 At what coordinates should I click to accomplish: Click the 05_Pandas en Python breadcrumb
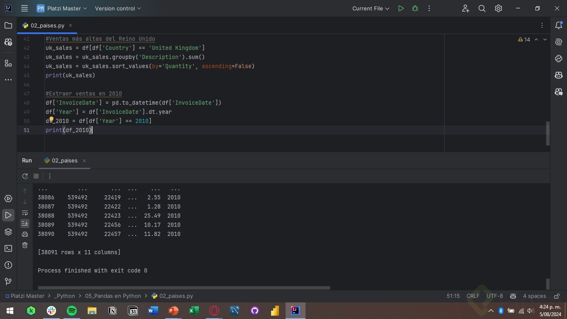[x=113, y=296]
